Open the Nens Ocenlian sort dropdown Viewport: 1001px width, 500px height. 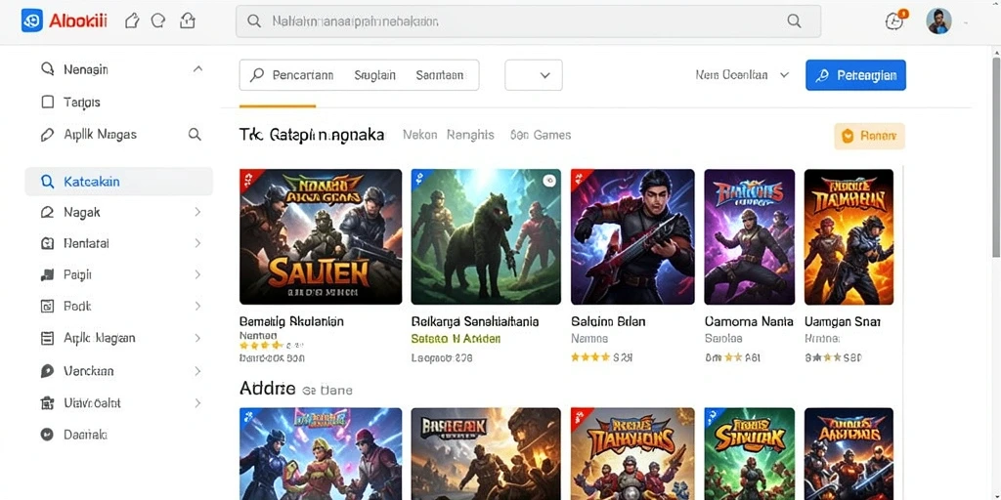click(x=743, y=75)
